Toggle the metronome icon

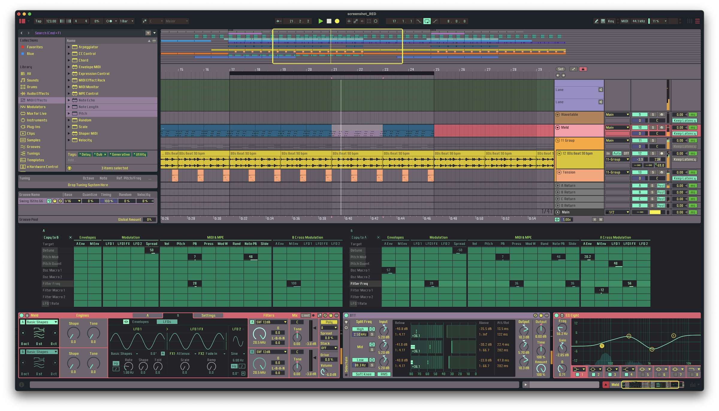coord(109,21)
